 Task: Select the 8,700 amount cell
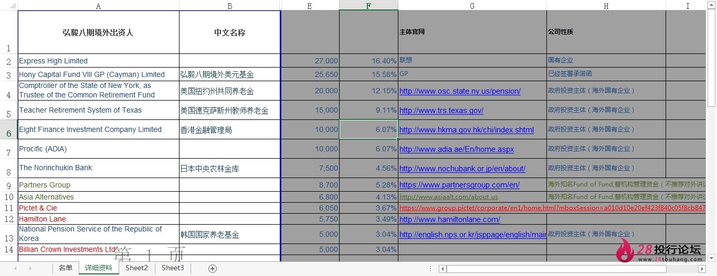point(310,185)
